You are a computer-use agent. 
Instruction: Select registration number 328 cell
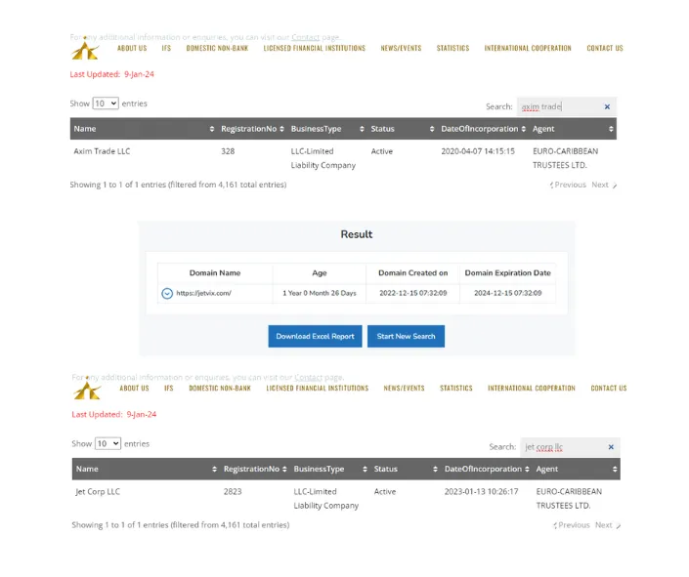click(x=228, y=151)
